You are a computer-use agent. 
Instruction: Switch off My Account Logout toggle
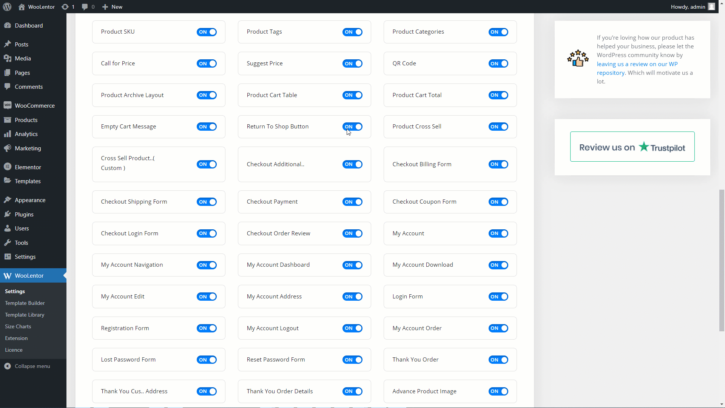(352, 328)
